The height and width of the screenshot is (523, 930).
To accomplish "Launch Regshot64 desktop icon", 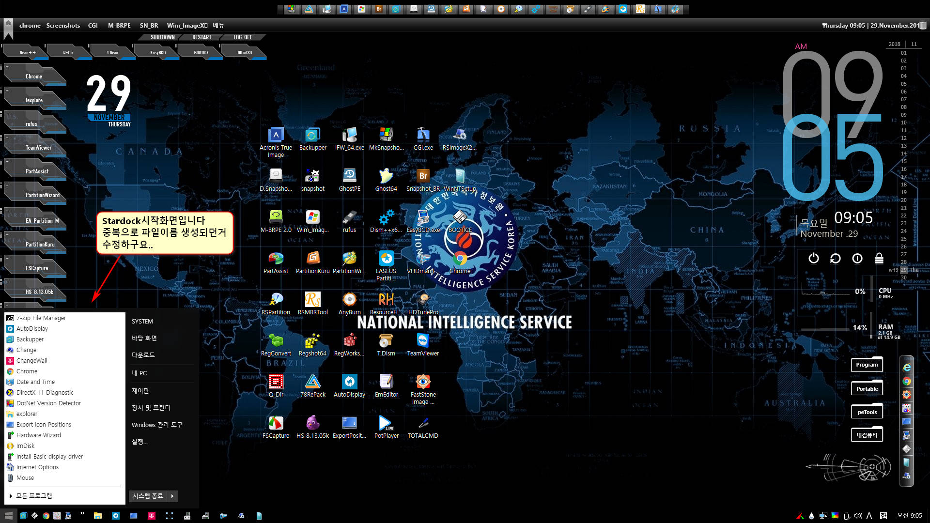I will click(312, 345).
